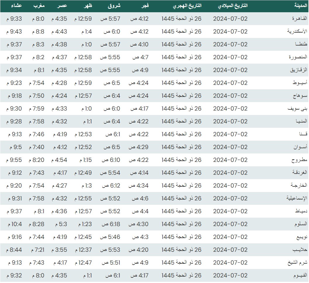309x283 pixels.
Task: Select the فجر column header
Action: pos(144,6)
